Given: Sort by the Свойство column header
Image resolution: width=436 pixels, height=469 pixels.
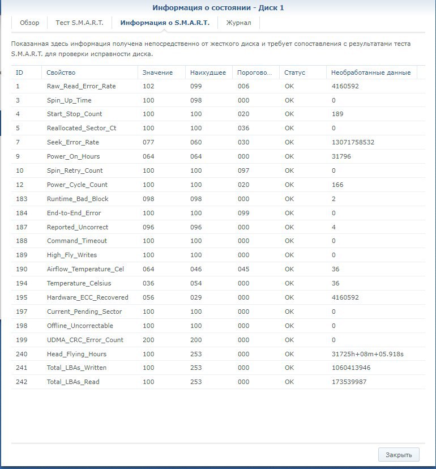Looking at the screenshot, I should (x=89, y=73).
